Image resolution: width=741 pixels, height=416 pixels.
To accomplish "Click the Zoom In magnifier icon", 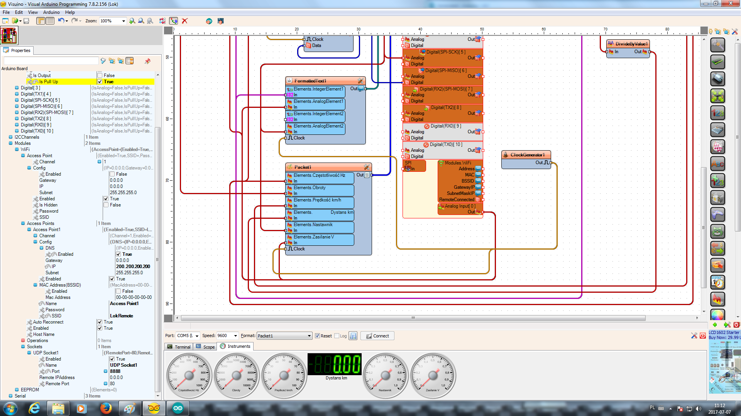I will point(132,21).
